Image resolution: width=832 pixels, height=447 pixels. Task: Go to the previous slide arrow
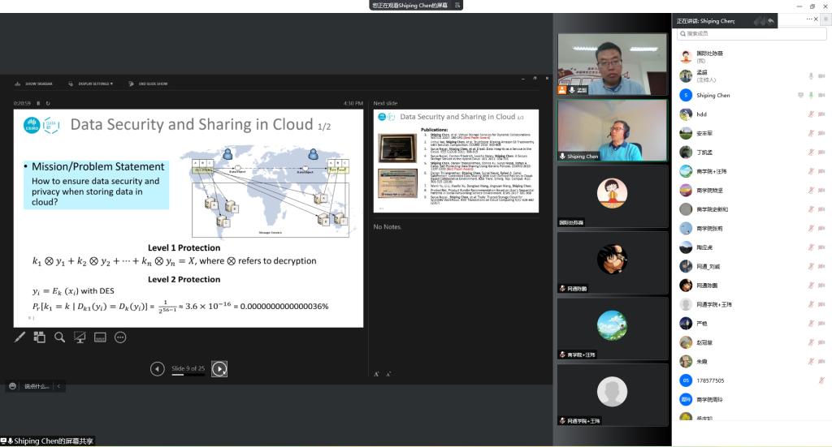pos(158,369)
